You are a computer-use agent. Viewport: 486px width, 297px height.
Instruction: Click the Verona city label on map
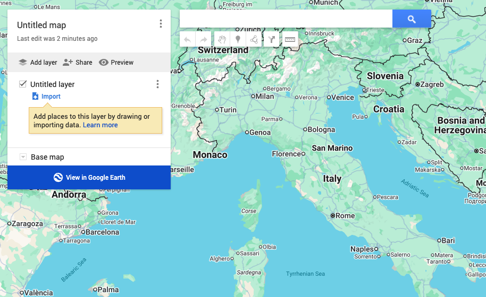pyautogui.click(x=308, y=98)
